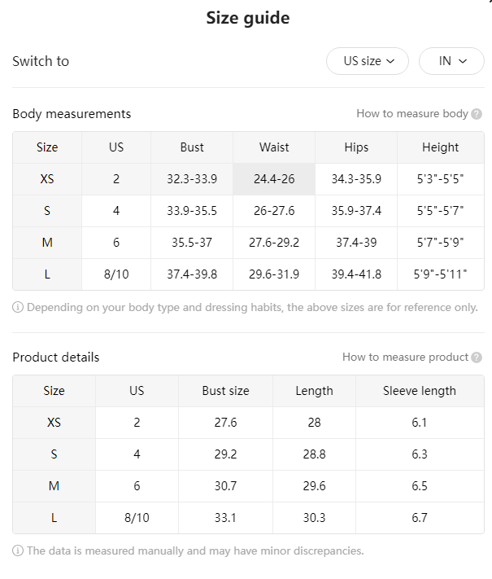
Task: Open the How to measure product link
Action: click(405, 357)
